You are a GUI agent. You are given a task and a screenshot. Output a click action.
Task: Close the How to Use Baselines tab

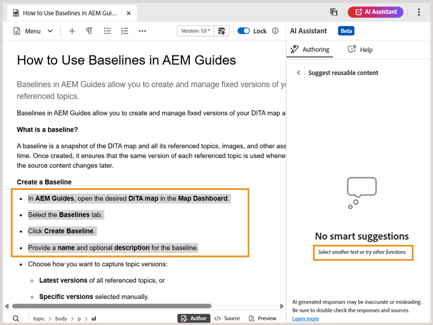128,13
